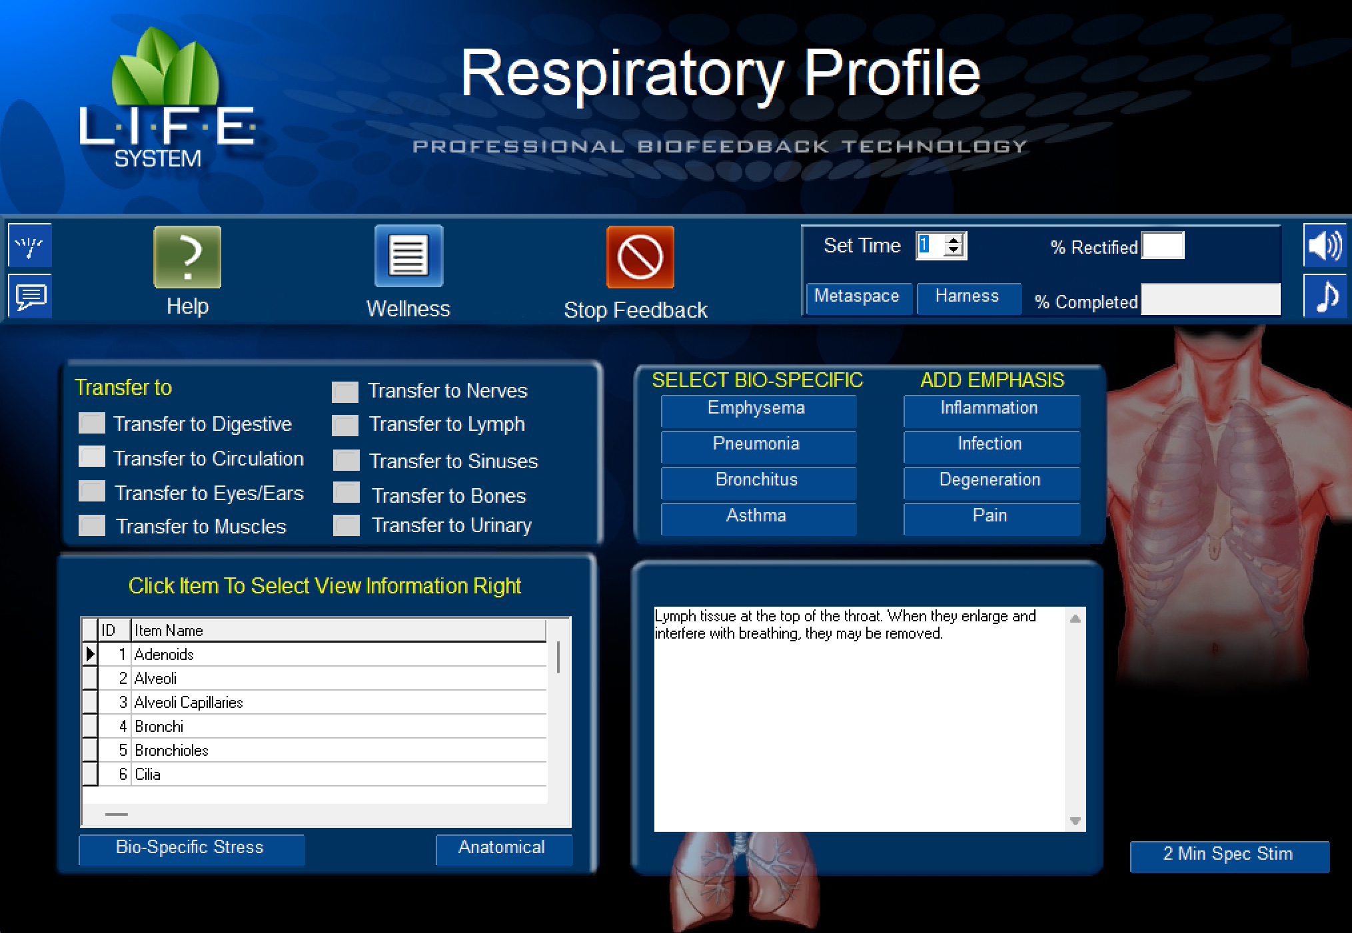Switch to the Bio-Specific Stress view
This screenshot has height=933, width=1352.
pyautogui.click(x=191, y=848)
